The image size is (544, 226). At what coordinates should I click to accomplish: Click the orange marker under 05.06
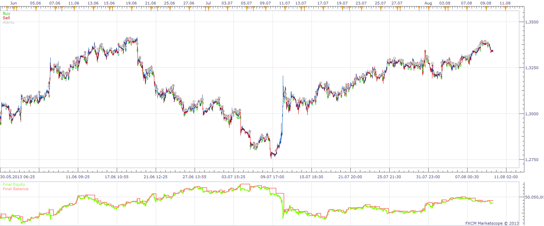pyautogui.click(x=35, y=8)
